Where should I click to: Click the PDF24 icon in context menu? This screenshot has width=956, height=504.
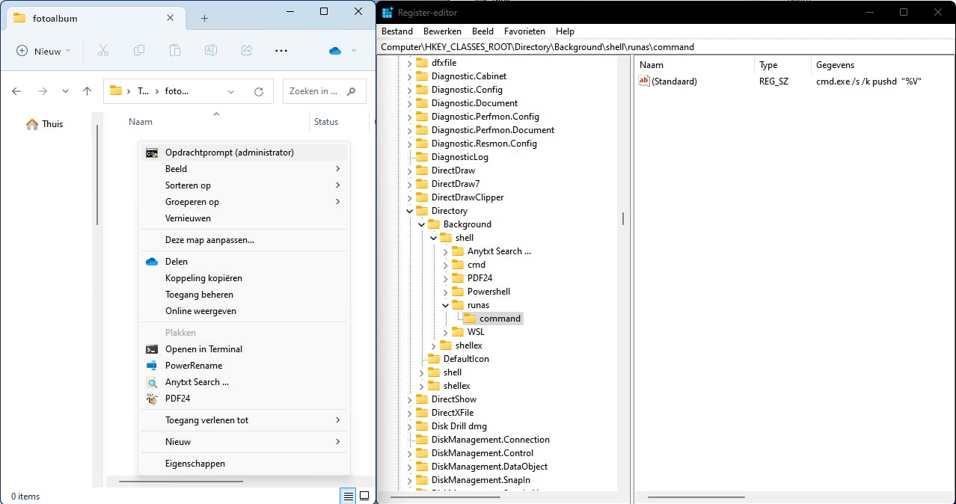tap(152, 399)
